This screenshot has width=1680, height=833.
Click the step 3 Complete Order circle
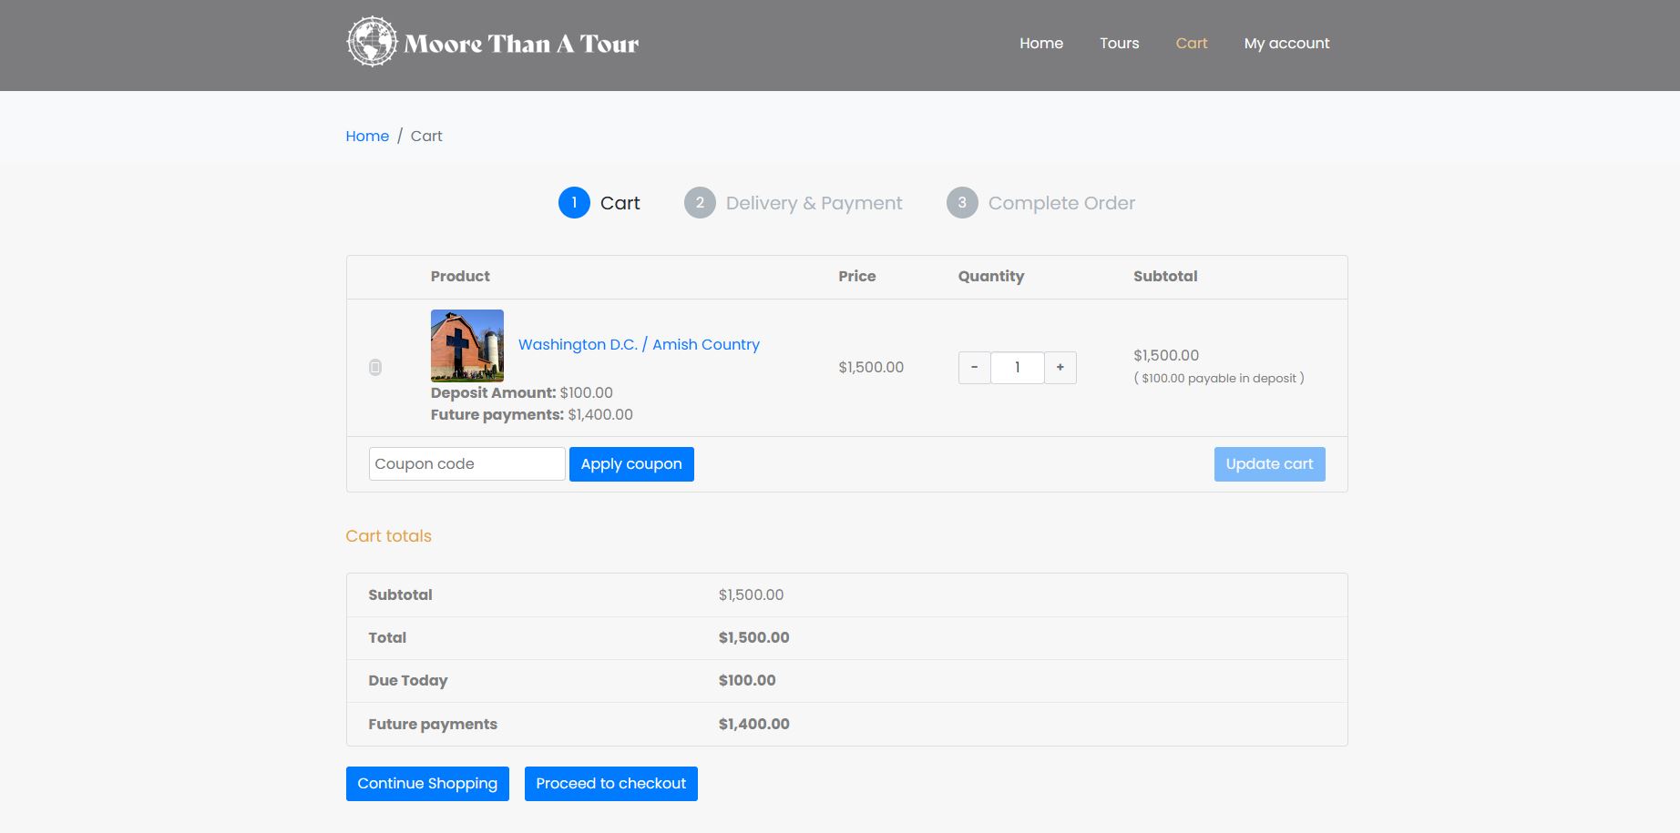pos(962,203)
